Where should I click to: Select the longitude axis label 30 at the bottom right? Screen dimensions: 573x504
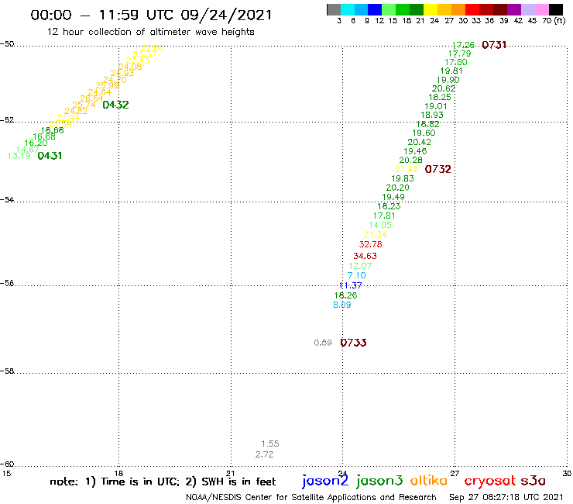point(567,473)
